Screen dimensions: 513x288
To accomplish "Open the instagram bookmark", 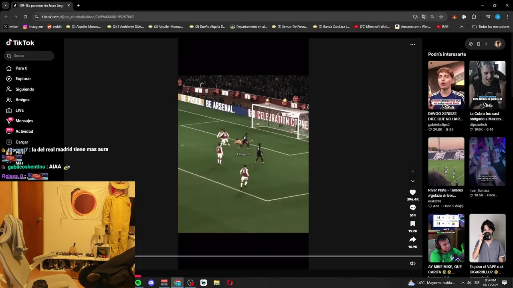I will pos(33,27).
